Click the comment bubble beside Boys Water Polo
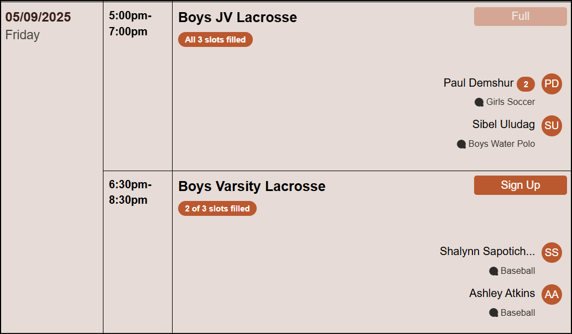This screenshot has width=572, height=334. coord(461,144)
